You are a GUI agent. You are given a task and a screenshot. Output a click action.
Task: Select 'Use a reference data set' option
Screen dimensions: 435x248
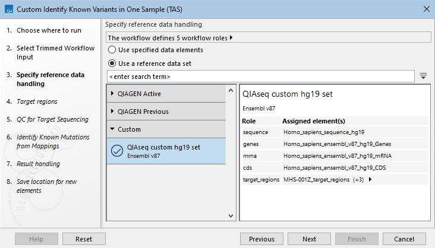pyautogui.click(x=112, y=63)
